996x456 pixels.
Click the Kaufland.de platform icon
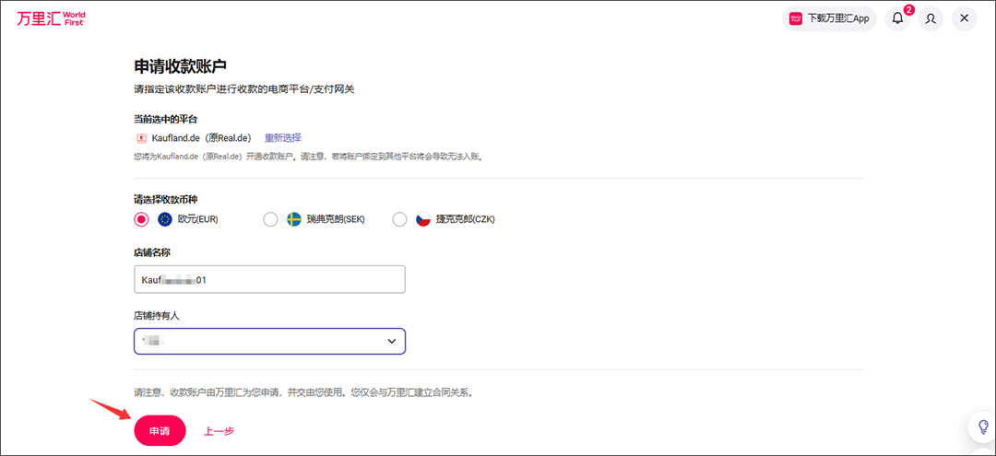(141, 138)
